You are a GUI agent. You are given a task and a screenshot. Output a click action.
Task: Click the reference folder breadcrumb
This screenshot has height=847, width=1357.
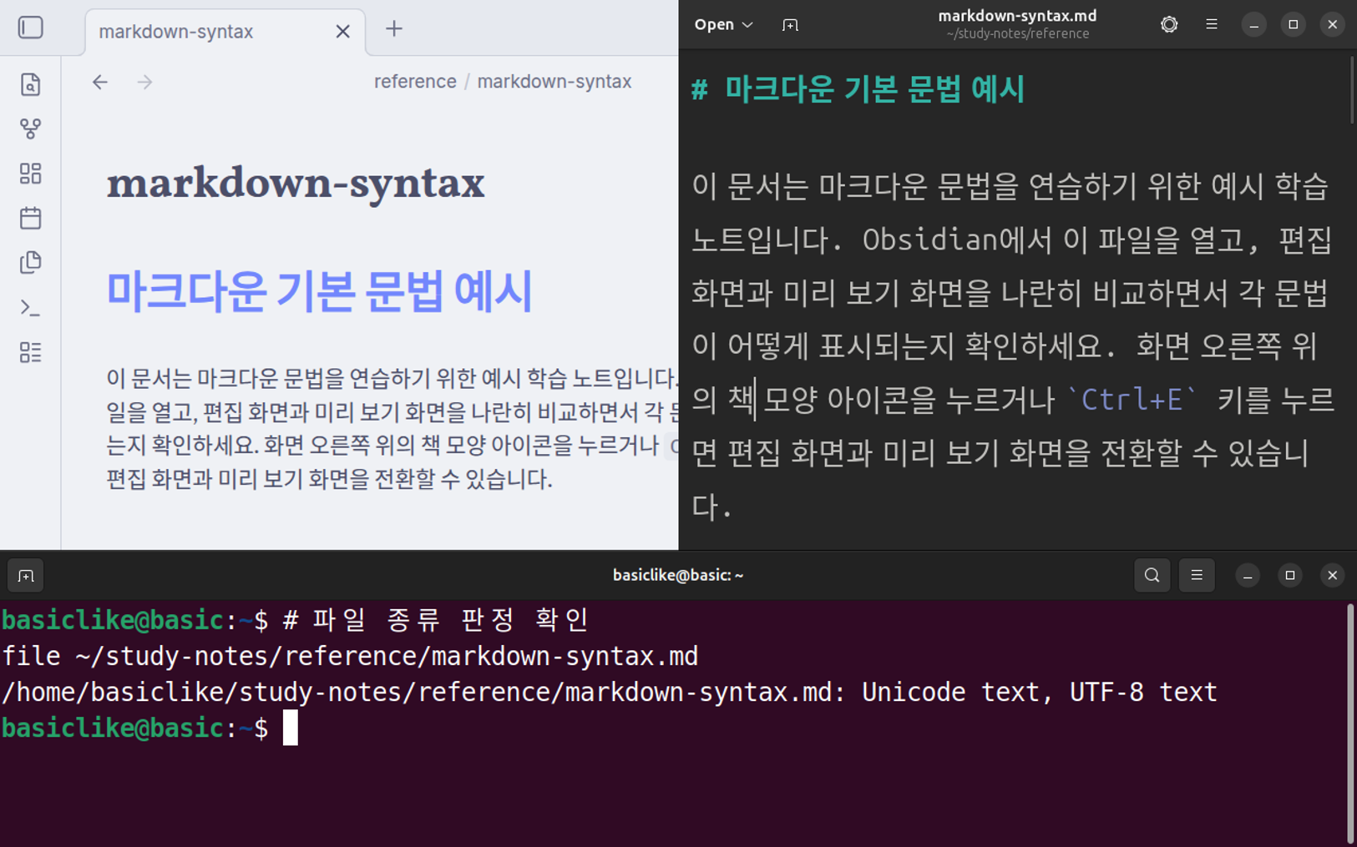click(x=415, y=82)
